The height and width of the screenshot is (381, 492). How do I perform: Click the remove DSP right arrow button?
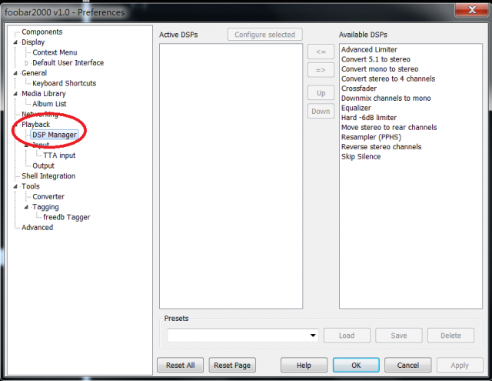coord(321,70)
